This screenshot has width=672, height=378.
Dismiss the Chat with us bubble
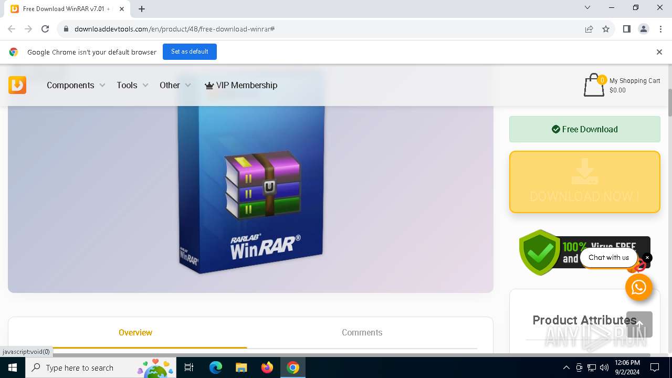[x=647, y=257]
